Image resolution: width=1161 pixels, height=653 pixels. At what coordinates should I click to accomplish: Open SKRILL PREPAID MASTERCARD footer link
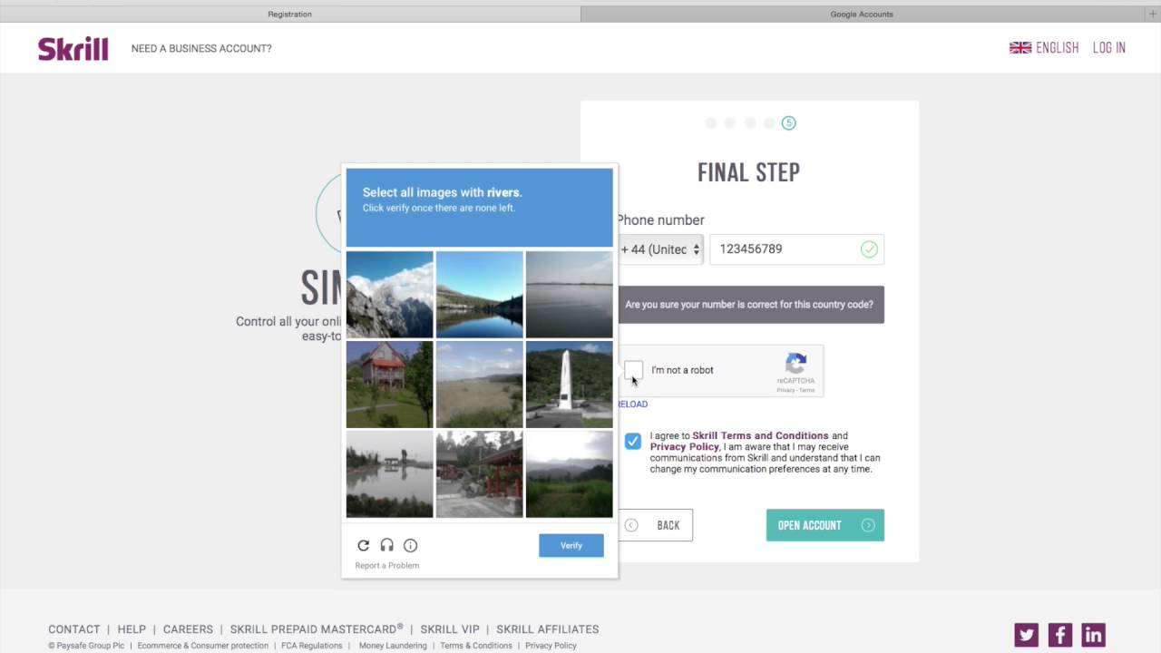(317, 629)
